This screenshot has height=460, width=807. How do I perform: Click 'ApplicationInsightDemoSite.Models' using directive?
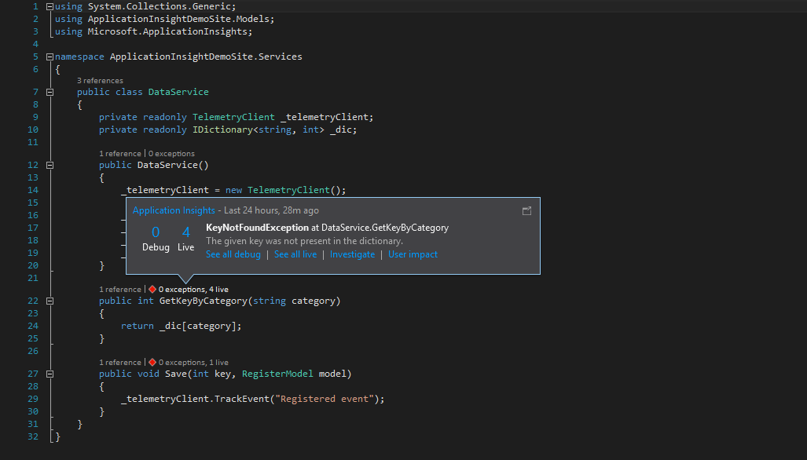pyautogui.click(x=178, y=19)
